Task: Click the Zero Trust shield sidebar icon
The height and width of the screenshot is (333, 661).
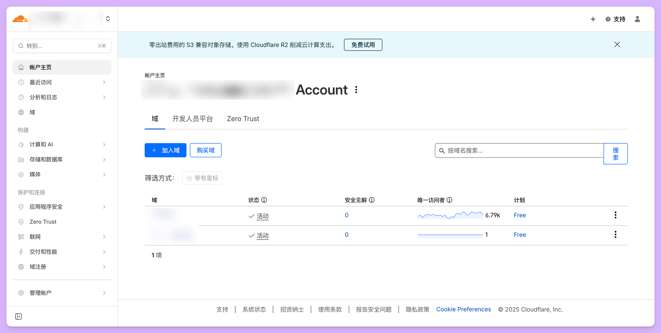Action: 21,222
